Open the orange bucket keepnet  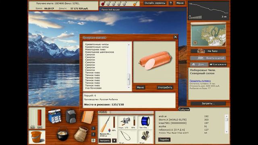tap(37, 137)
